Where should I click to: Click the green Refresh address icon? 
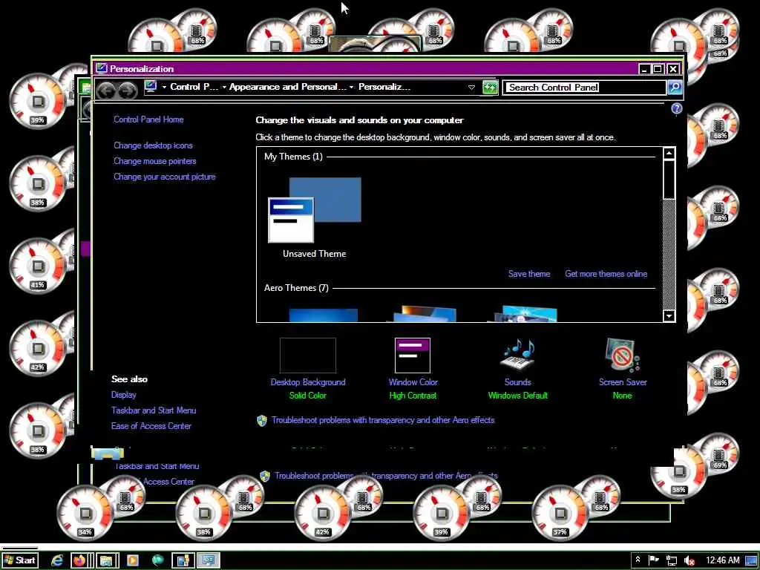(490, 88)
